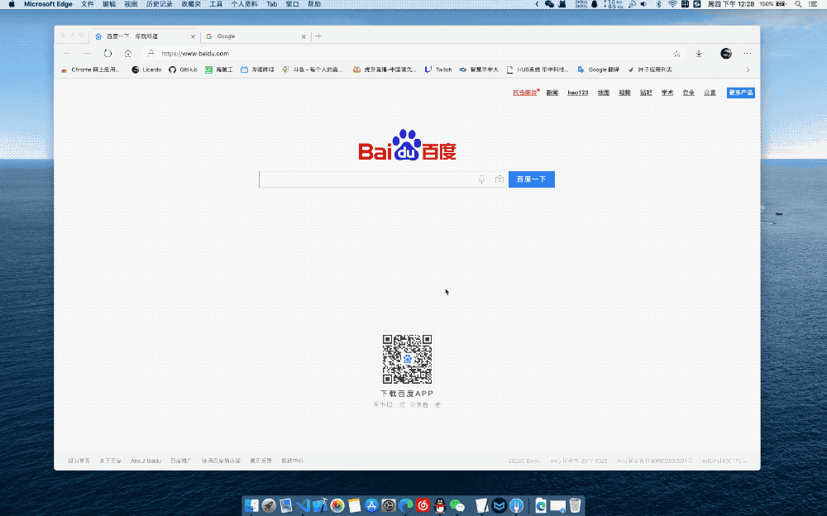The height and width of the screenshot is (516, 827).
Task: Close the Google tab
Action: pos(304,36)
